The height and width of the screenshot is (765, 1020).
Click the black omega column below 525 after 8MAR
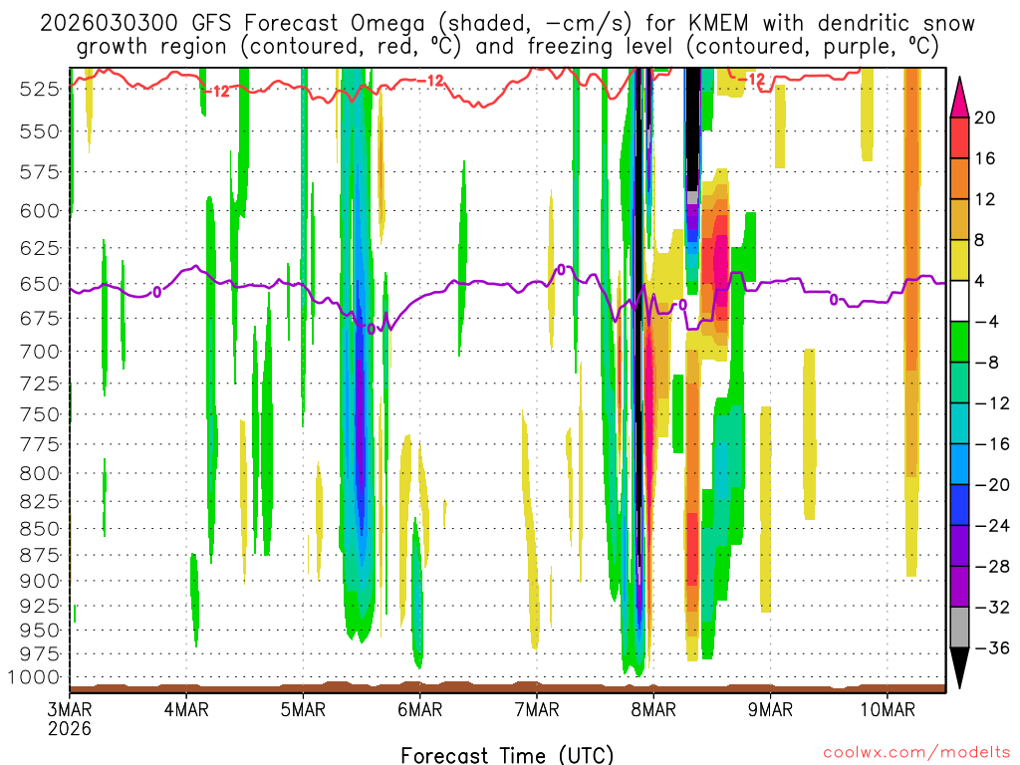(693, 129)
